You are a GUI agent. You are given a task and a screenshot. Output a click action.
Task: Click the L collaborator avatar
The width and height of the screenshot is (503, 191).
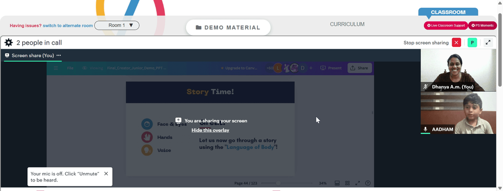[x=278, y=68]
